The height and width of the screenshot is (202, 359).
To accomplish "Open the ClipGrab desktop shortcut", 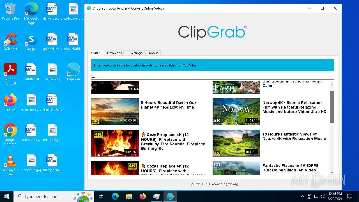I will 73,72.
